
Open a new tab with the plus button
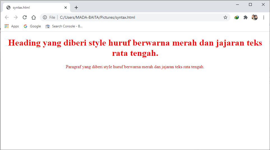(76, 8)
